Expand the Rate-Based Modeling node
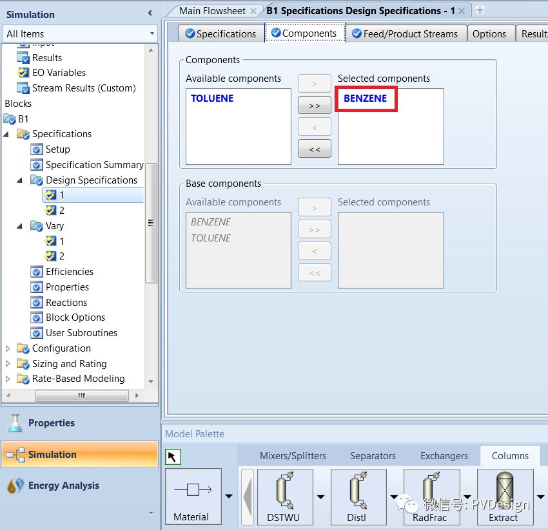Screen dimensions: 548x530 (x=8, y=379)
